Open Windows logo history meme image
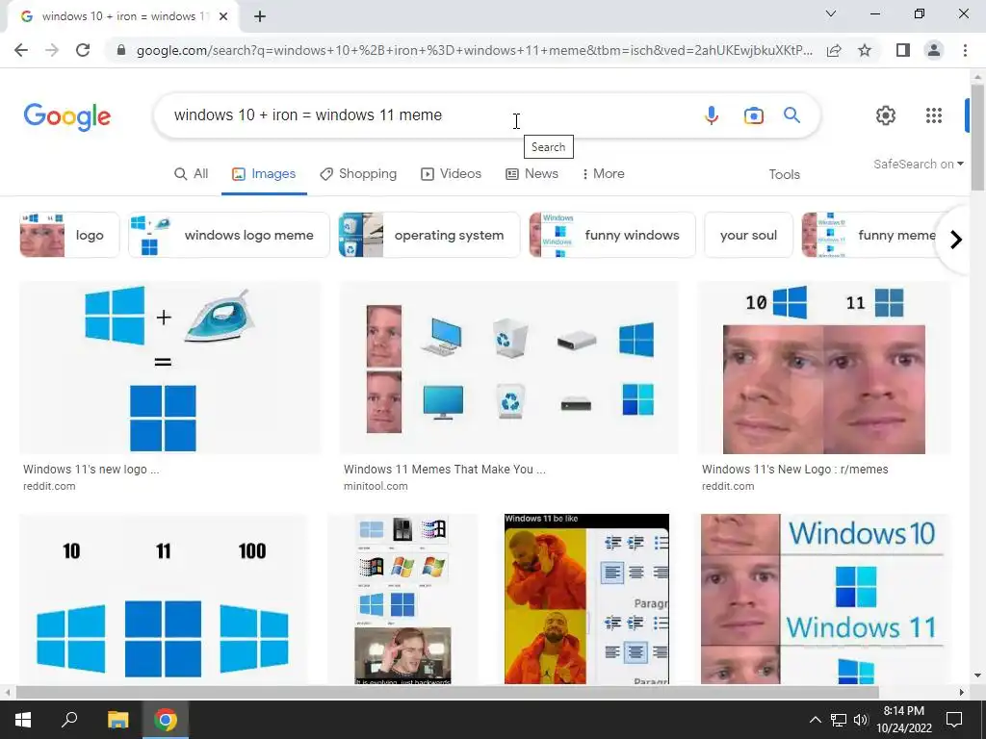 [x=402, y=599]
